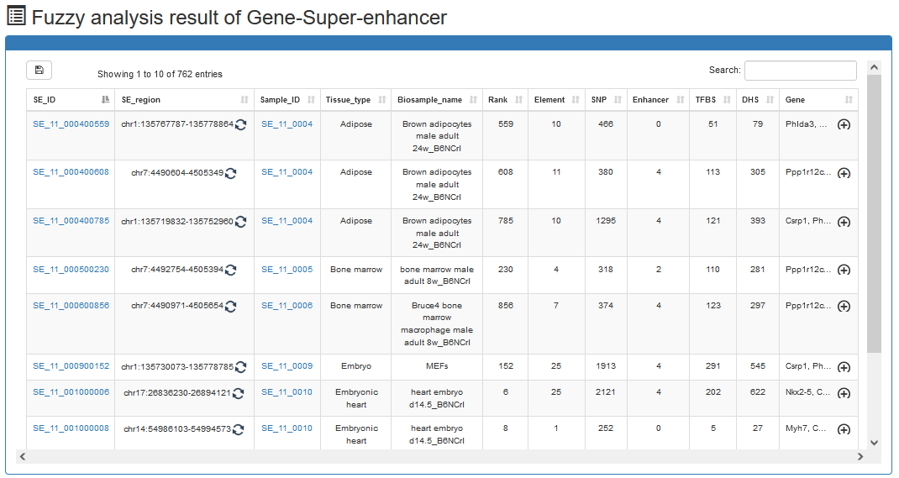Sort table by SE_ID column header
899x478 pixels.
[71, 100]
